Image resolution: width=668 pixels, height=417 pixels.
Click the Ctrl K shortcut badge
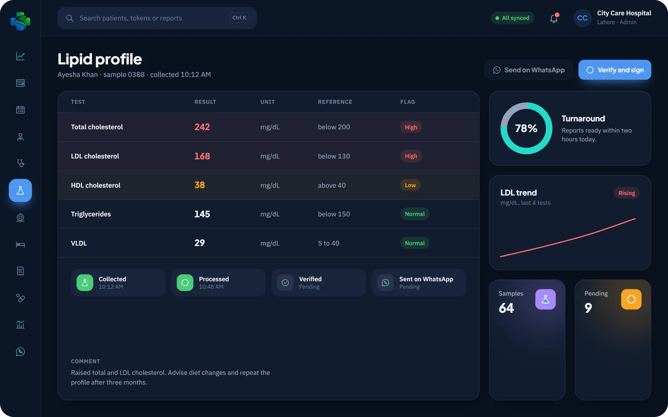(239, 18)
